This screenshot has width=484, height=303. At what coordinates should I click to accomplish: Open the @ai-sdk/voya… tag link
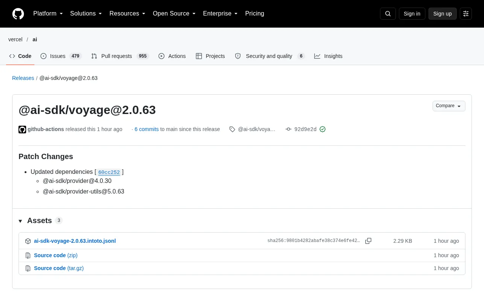pos(257,129)
